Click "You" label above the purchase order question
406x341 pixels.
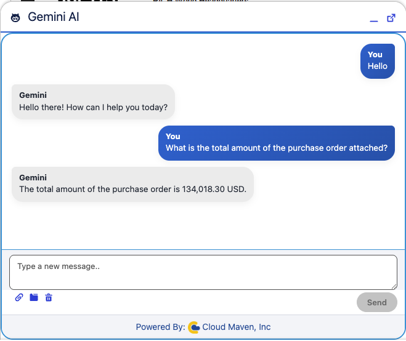click(x=173, y=137)
